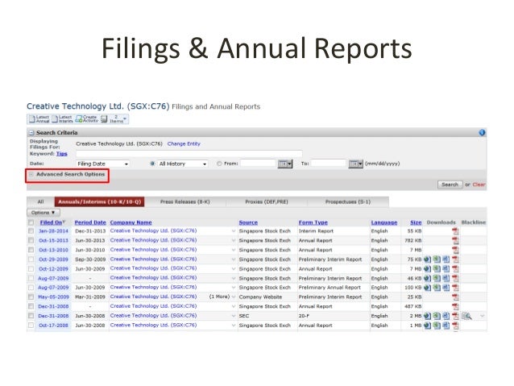The width and height of the screenshot is (514, 386).
Task: Open Blackline dropdown chevron on the 20-F row
Action: 483,316
